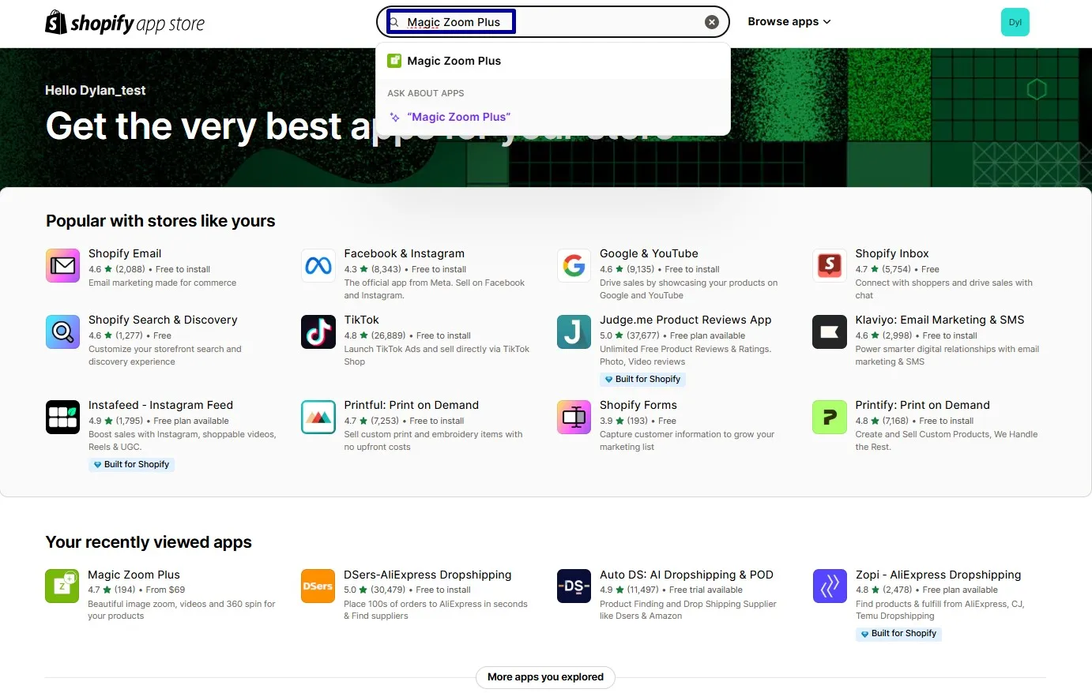
Task: Click the TikTok app icon
Action: click(318, 332)
